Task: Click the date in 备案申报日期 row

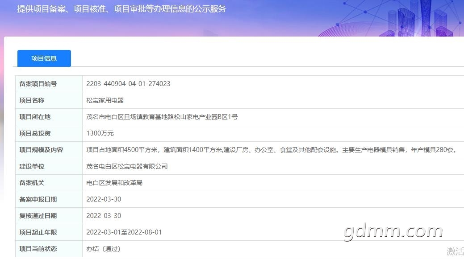Action: point(104,199)
